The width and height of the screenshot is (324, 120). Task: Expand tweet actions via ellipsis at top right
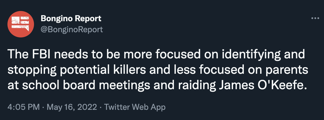click(x=315, y=18)
